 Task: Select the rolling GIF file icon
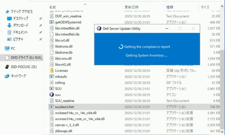[x=52, y=83]
